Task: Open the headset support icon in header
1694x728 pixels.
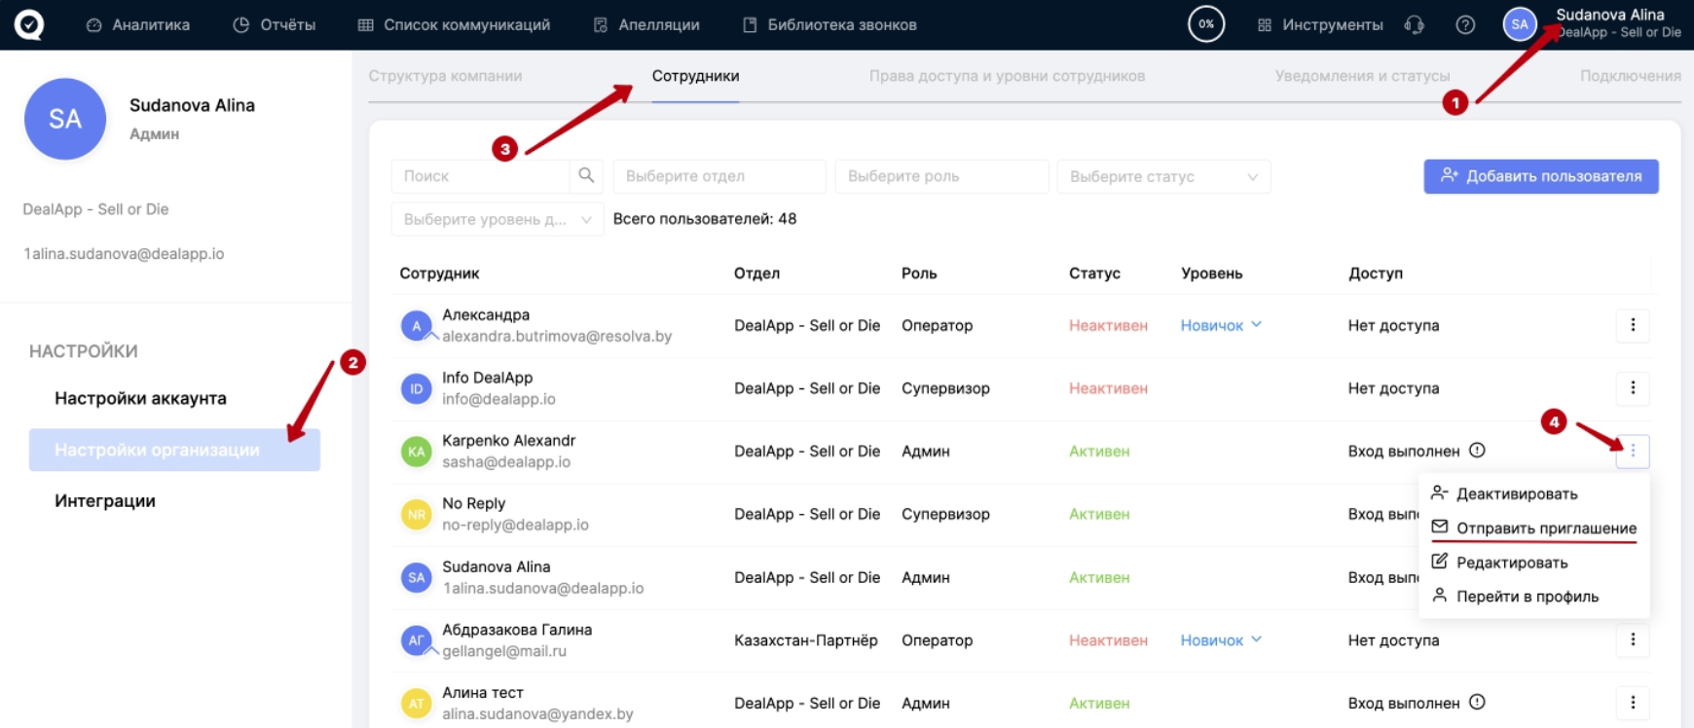Action: coord(1415,25)
